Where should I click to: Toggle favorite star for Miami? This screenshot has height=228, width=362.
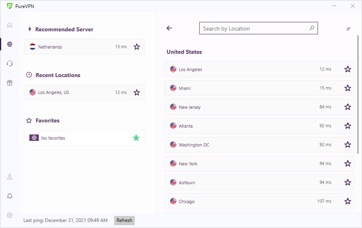pyautogui.click(x=348, y=88)
